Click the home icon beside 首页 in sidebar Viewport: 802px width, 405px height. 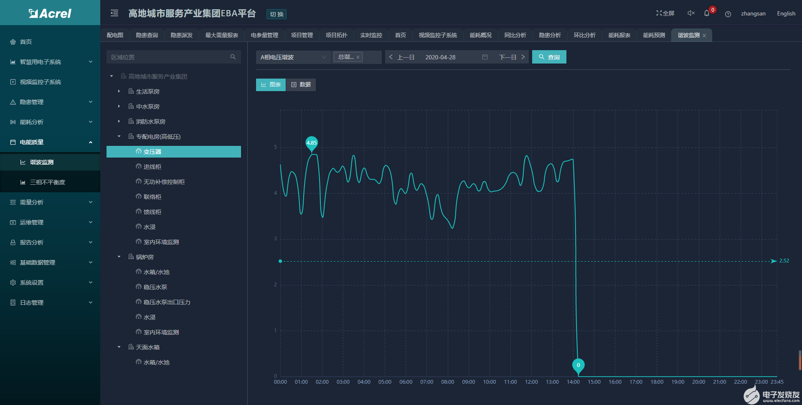[x=13, y=42]
